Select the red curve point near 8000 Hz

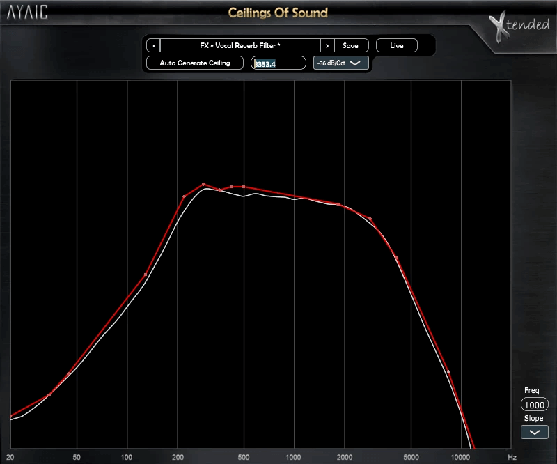448,372
